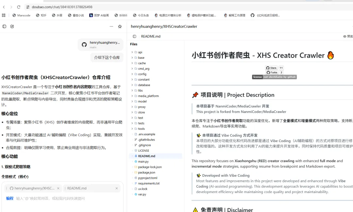353x212 pixels.
Task: Open the Marscode bookmark
Action: pyautogui.click(x=21, y=15)
